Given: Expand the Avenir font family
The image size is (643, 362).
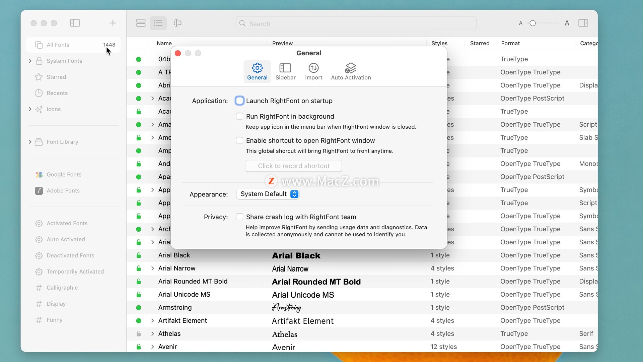Looking at the screenshot, I should point(152,347).
